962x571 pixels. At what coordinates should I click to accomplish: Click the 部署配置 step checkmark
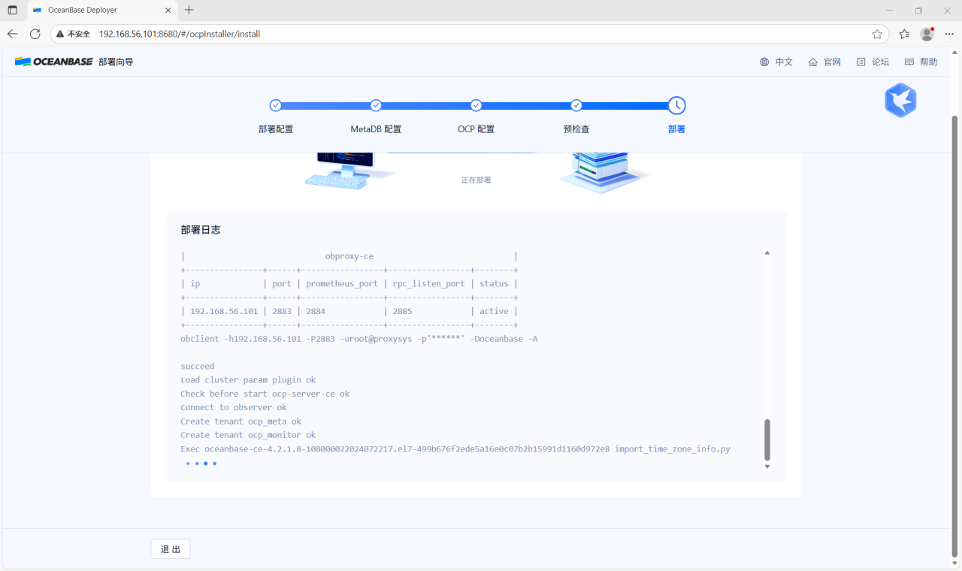[276, 106]
